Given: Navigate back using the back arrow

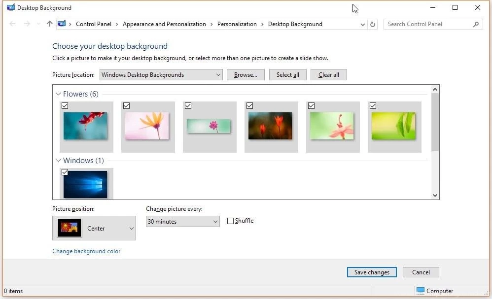Looking at the screenshot, I should (12, 24).
